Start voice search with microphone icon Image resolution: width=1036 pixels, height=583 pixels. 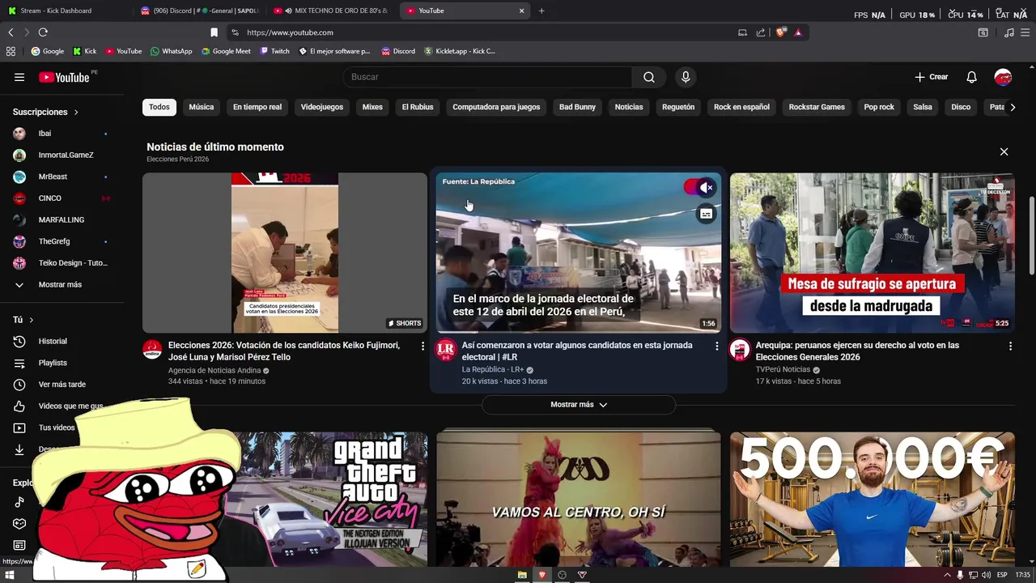click(686, 77)
